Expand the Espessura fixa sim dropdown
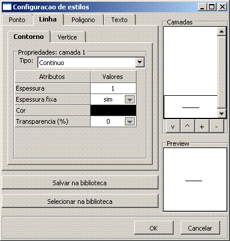 130,99
